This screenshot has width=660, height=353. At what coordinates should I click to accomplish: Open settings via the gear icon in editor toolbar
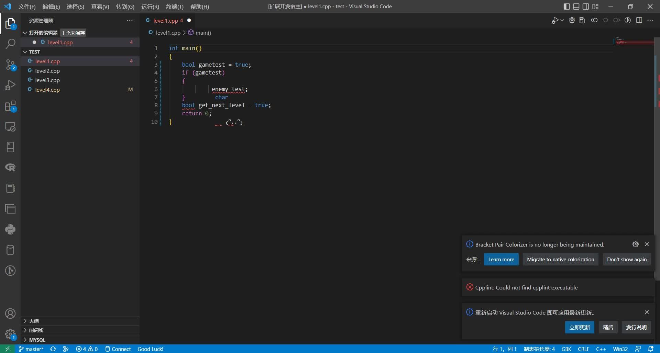[x=572, y=20]
